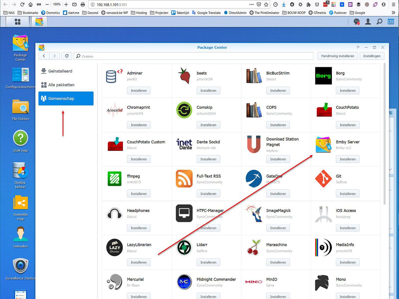Click the DSM notifications chat icon
The width and height of the screenshot is (399, 299).
[x=356, y=22]
